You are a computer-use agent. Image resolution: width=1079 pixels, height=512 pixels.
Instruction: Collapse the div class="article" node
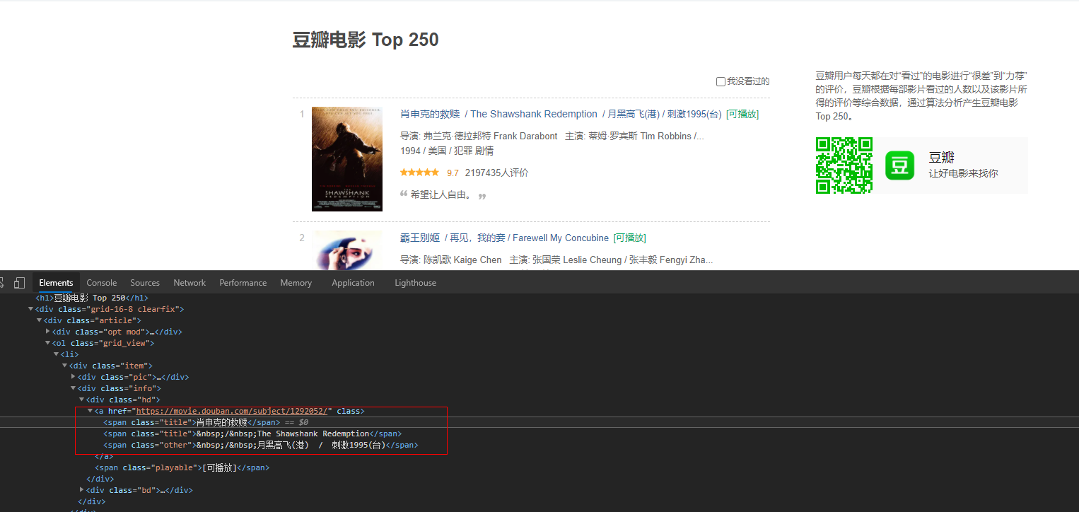(x=39, y=320)
